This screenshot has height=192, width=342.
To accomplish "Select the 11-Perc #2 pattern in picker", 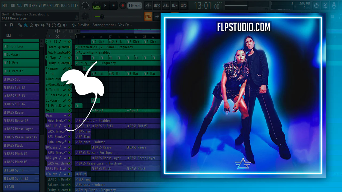I will click(x=21, y=71).
